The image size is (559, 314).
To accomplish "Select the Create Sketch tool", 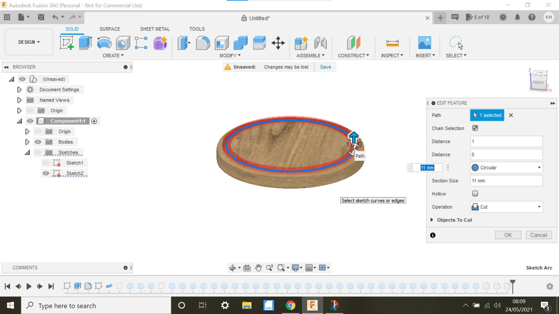I will tap(66, 43).
